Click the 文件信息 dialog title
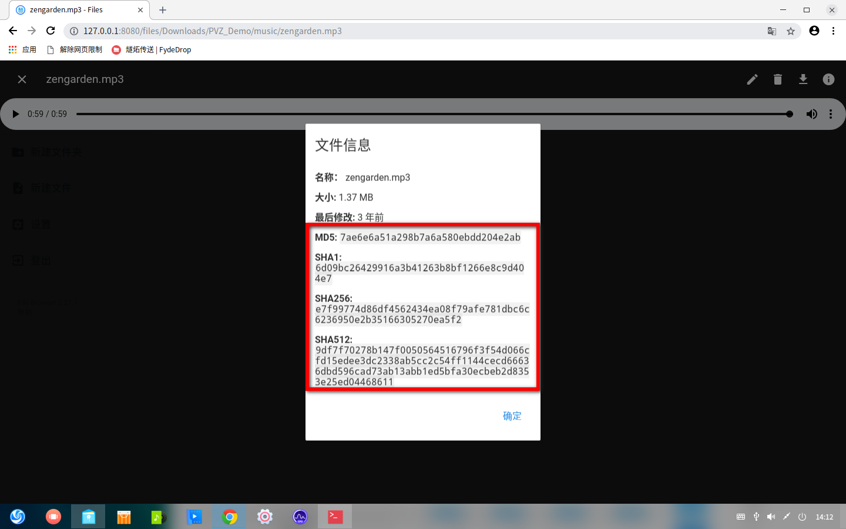The height and width of the screenshot is (529, 846). pyautogui.click(x=343, y=145)
